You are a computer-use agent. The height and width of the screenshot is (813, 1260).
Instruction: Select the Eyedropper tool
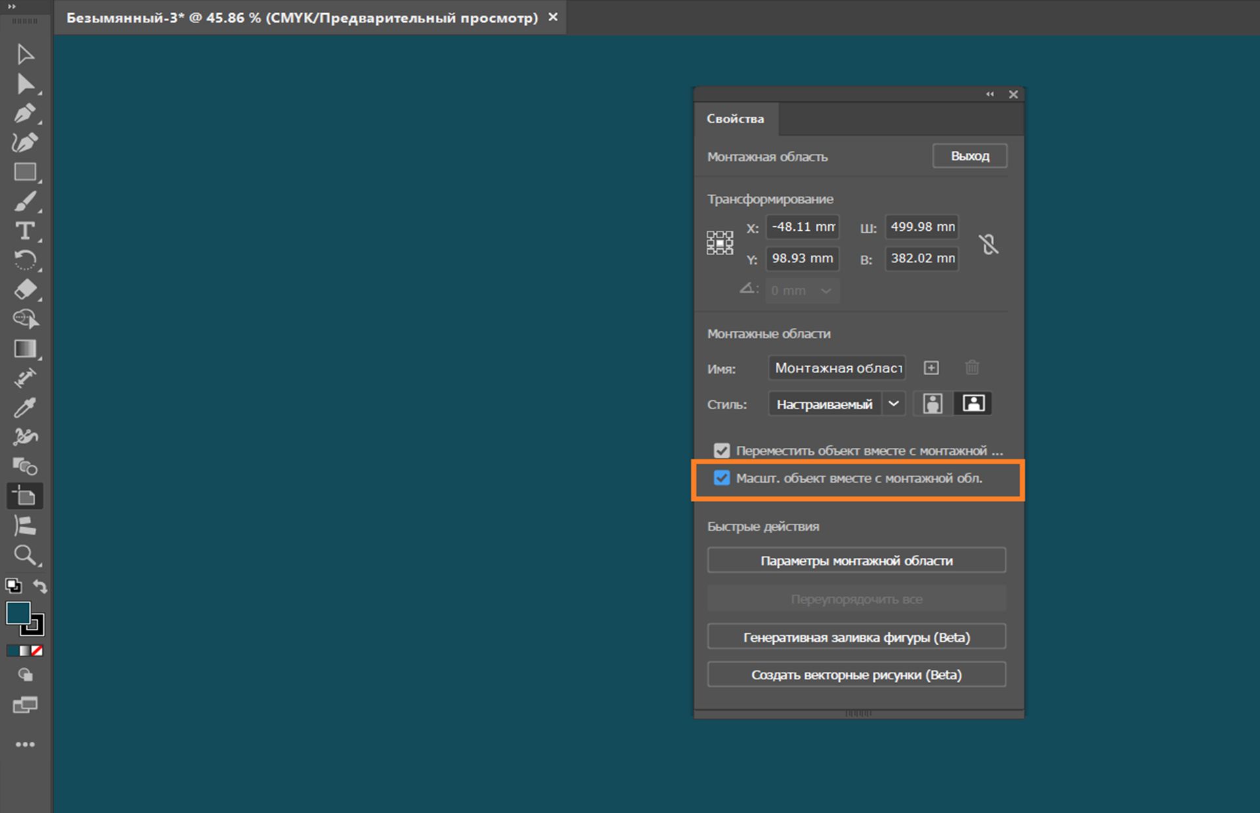[x=26, y=407]
